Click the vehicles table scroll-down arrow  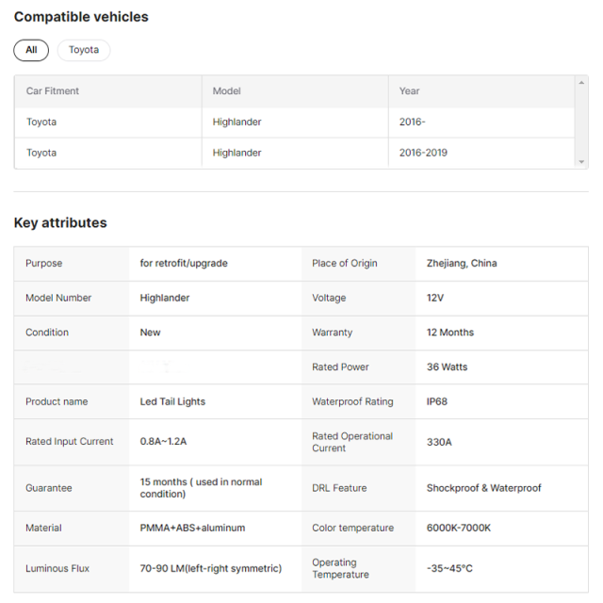581,162
